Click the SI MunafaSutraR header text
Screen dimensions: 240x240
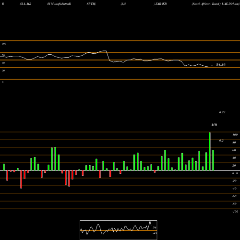pos(59,4)
